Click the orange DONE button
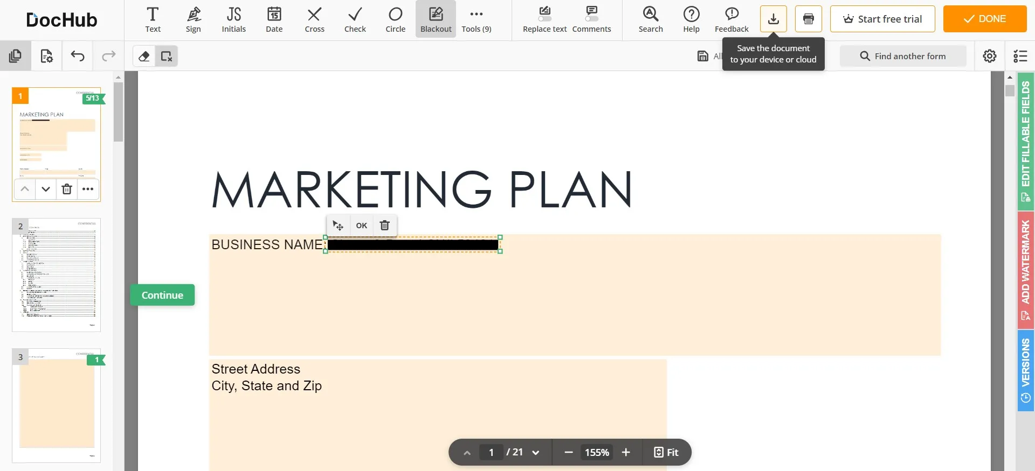Viewport: 1035px width, 471px height. coord(985,19)
